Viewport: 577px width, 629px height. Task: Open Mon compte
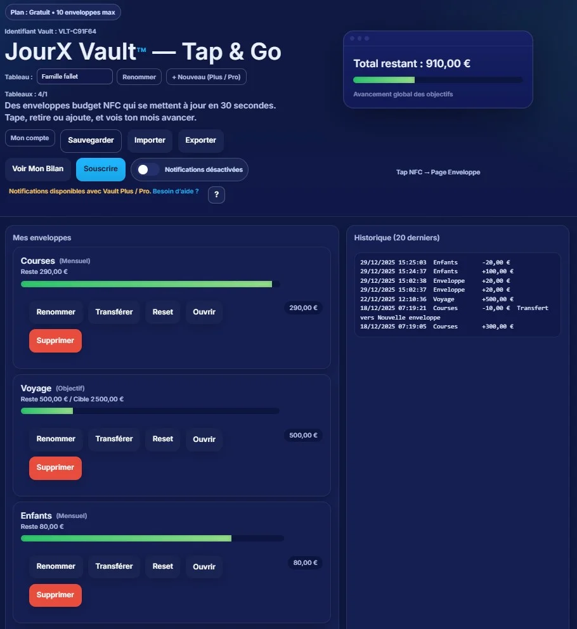30,138
